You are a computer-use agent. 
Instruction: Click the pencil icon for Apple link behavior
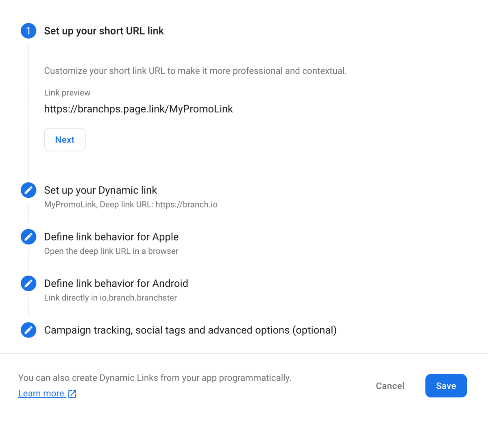(x=28, y=236)
